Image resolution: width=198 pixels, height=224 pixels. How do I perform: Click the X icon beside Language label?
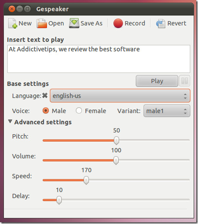point(45,95)
